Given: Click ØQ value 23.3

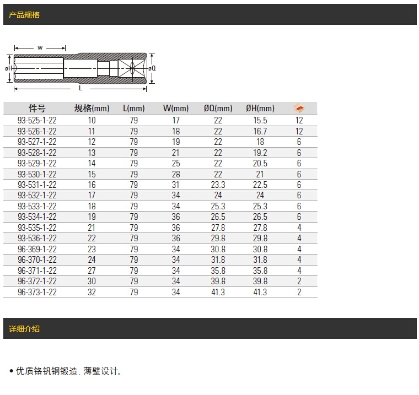Looking at the screenshot, I should coord(218,185).
